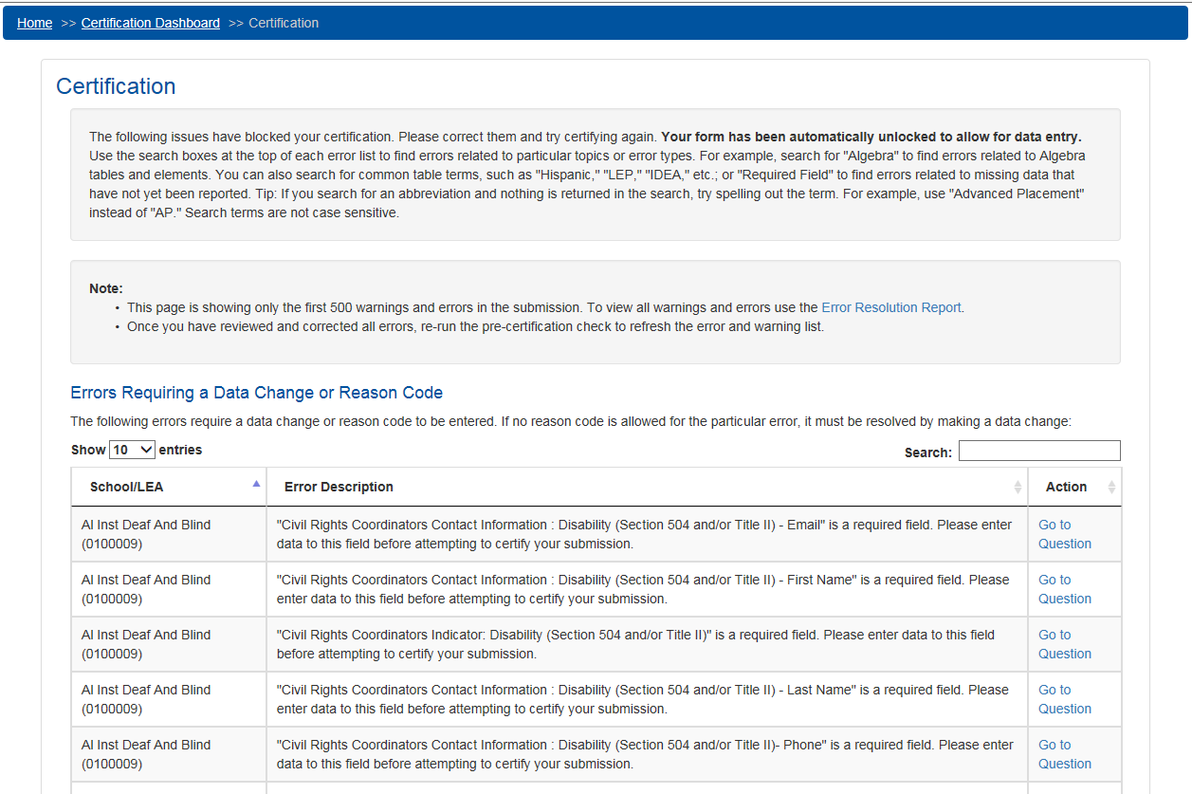Click the error description text mentioning Phone
Screen dimensions: 1192x794
coord(644,754)
